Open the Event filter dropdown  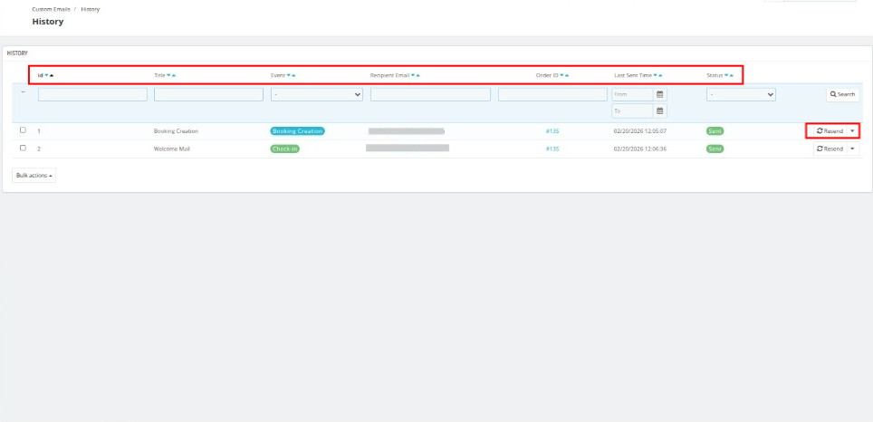(x=316, y=94)
